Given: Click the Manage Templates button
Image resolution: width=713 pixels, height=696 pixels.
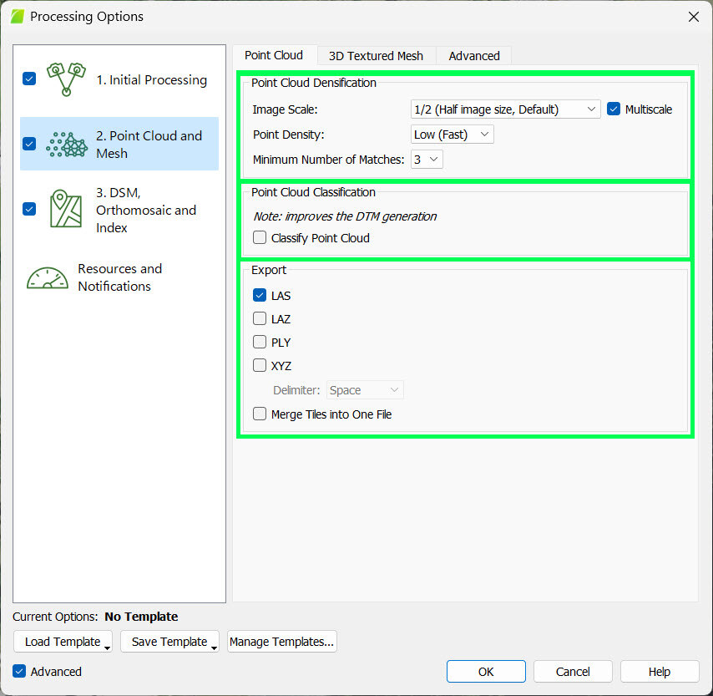Looking at the screenshot, I should click(281, 642).
